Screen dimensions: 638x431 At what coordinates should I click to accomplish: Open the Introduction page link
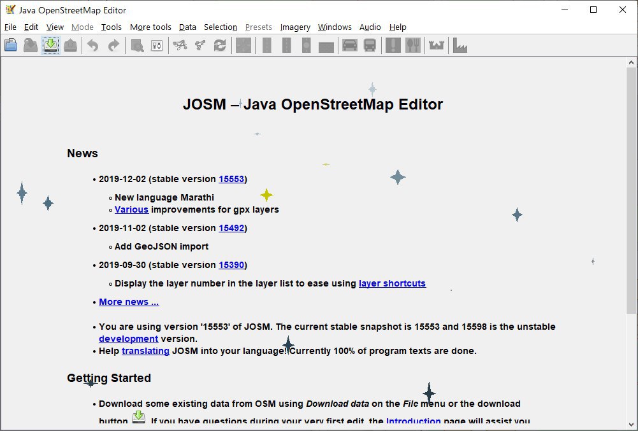[414, 421]
